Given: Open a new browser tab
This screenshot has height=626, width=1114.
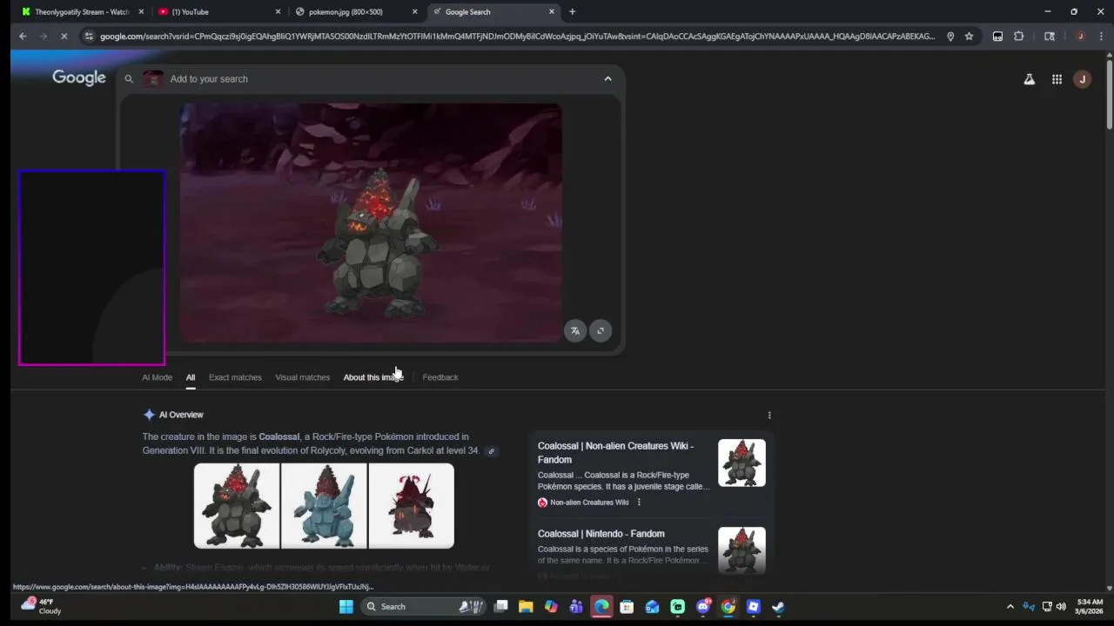Looking at the screenshot, I should (572, 12).
